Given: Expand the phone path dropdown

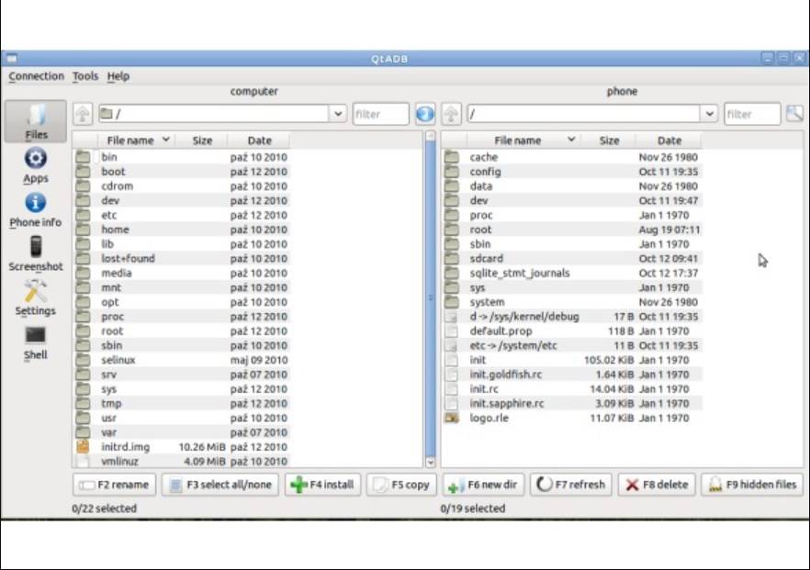Looking at the screenshot, I should (709, 114).
